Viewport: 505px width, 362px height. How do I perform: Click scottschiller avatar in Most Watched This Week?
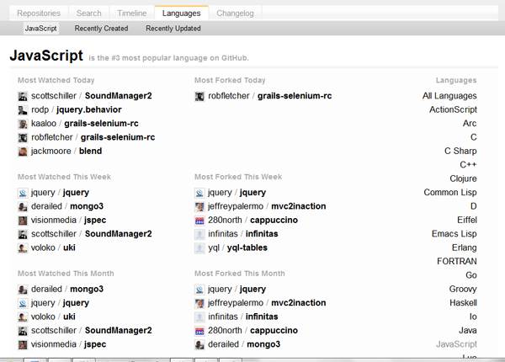point(23,235)
